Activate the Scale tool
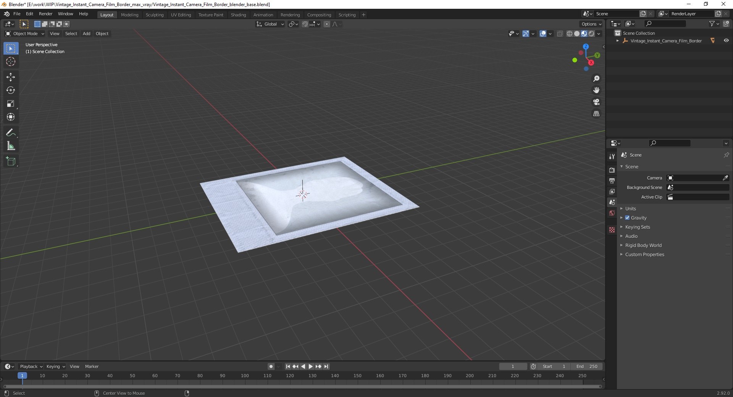Viewport: 733px width, 397px height. 11,104
